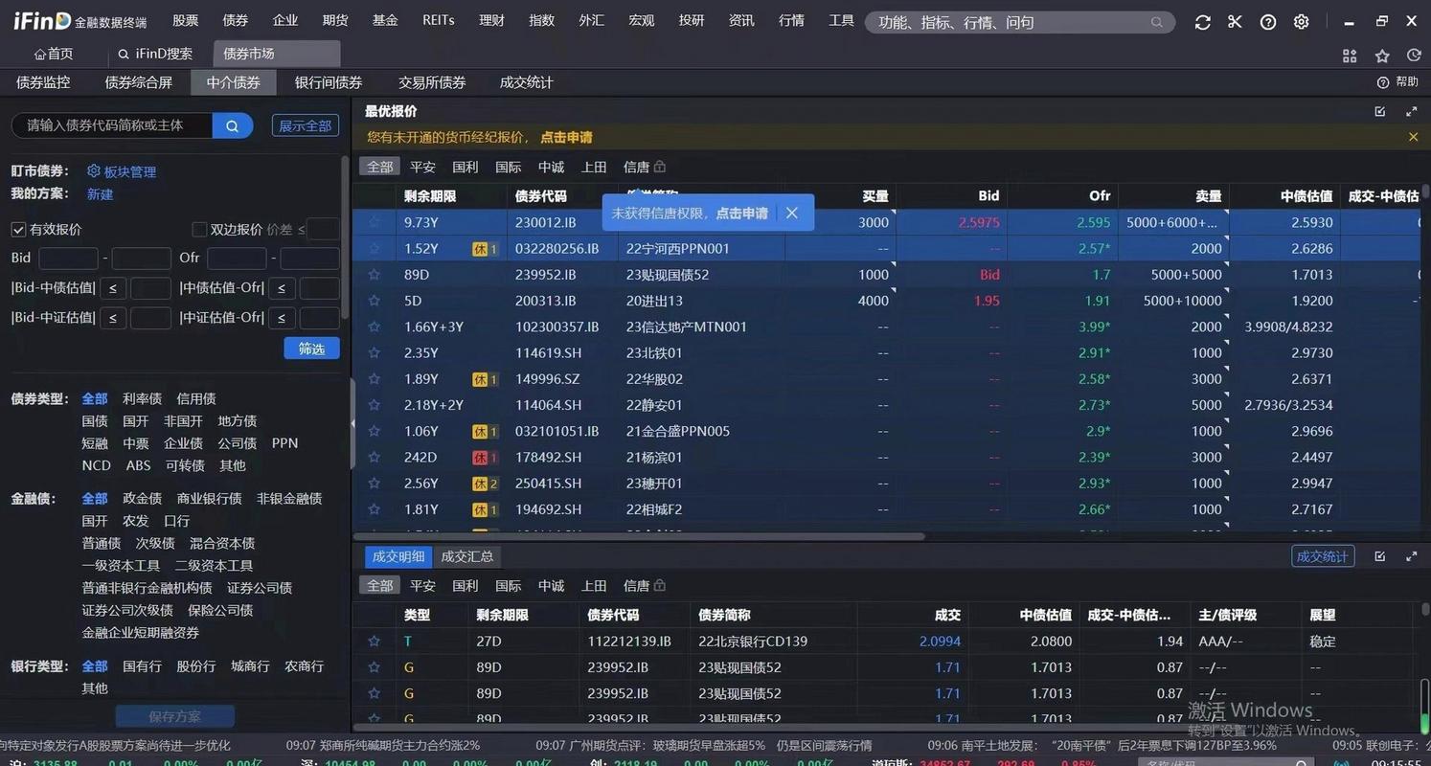
Task: Click the 新建 link beside 我的方案
Action: tap(101, 194)
